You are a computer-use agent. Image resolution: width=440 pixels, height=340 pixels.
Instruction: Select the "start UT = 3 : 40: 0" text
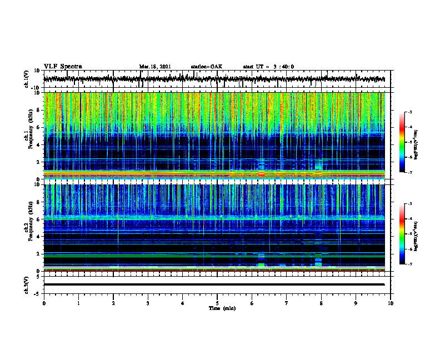point(268,67)
